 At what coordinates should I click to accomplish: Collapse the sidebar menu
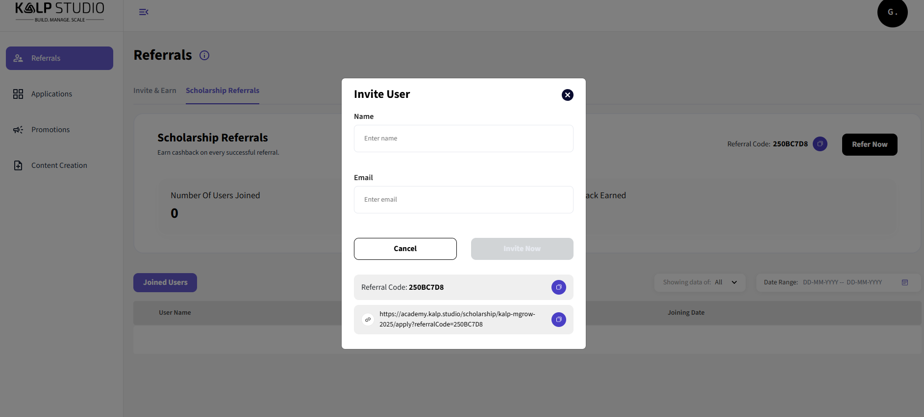(144, 12)
